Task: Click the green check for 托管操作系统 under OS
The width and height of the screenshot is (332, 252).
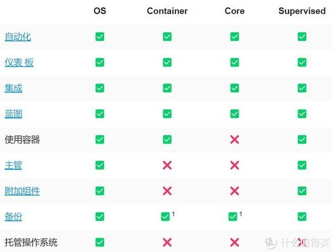Action: tap(100, 242)
